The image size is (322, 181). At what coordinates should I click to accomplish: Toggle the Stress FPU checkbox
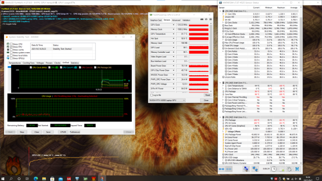tap(11, 47)
